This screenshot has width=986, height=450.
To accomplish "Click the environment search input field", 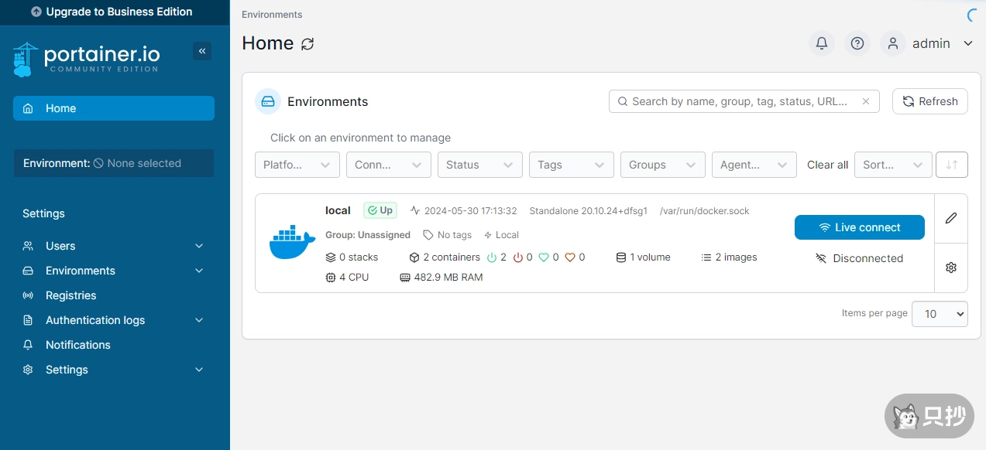I will pyautogui.click(x=740, y=101).
